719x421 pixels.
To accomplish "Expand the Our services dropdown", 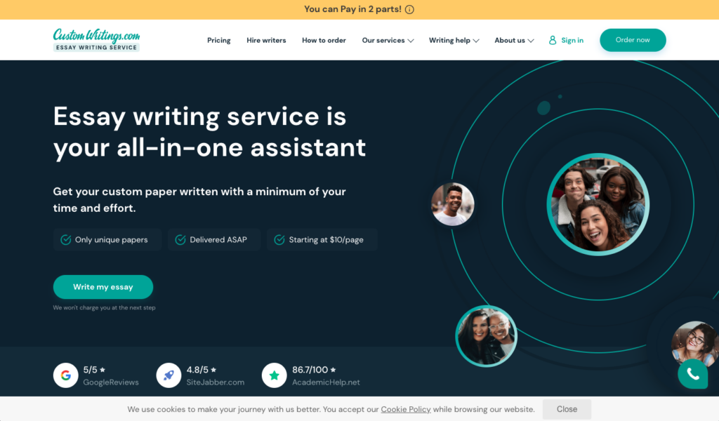I will click(388, 41).
